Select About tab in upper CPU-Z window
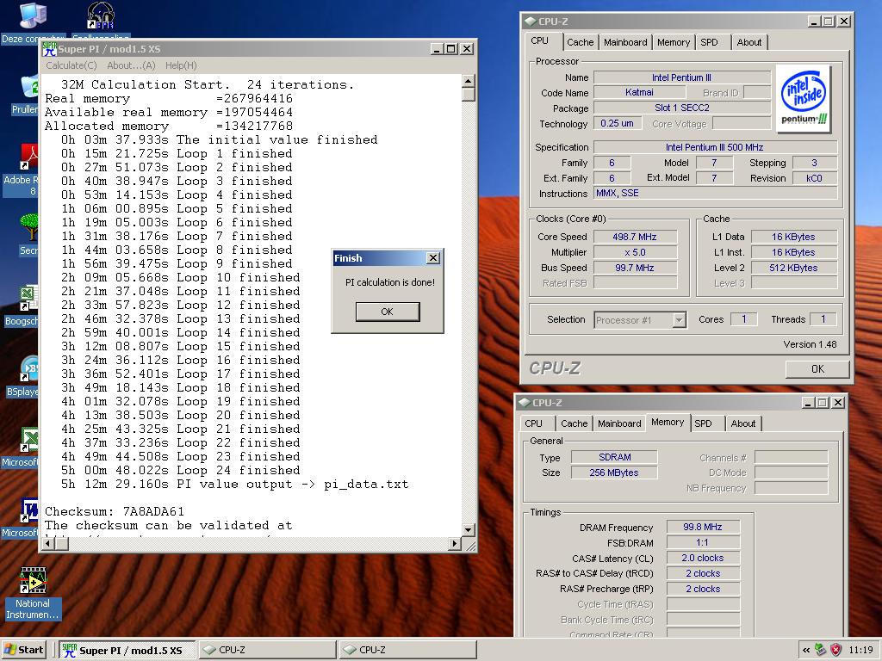 pos(749,42)
